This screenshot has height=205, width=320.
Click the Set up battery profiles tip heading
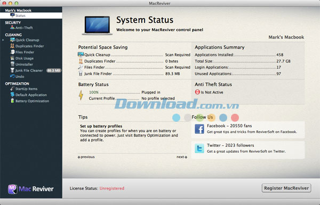click(x=101, y=126)
